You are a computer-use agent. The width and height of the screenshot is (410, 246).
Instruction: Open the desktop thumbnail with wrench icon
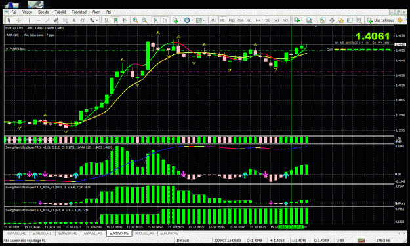coord(36,5)
